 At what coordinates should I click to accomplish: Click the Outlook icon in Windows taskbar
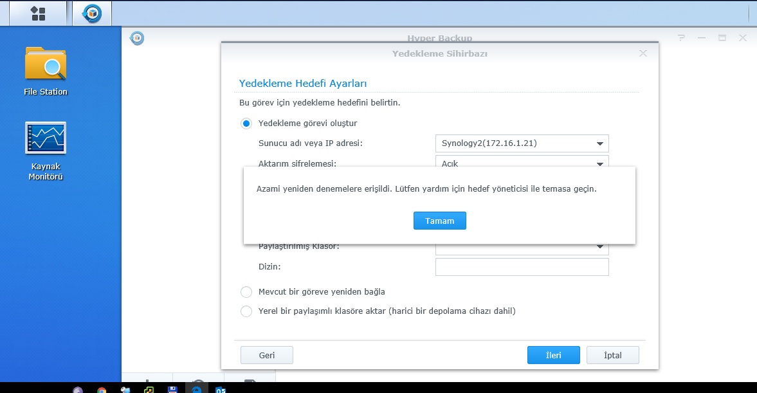click(220, 389)
